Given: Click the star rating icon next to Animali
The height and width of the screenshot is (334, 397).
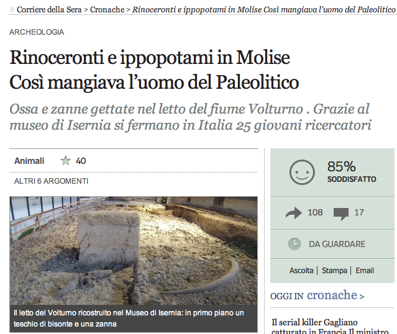Looking at the screenshot, I should [x=66, y=161].
